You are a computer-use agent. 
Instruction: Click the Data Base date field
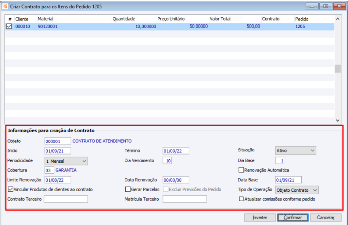click(288, 180)
